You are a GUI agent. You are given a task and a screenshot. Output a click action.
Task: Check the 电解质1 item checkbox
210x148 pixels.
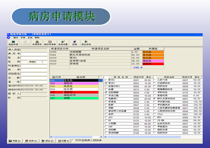tap(106, 99)
